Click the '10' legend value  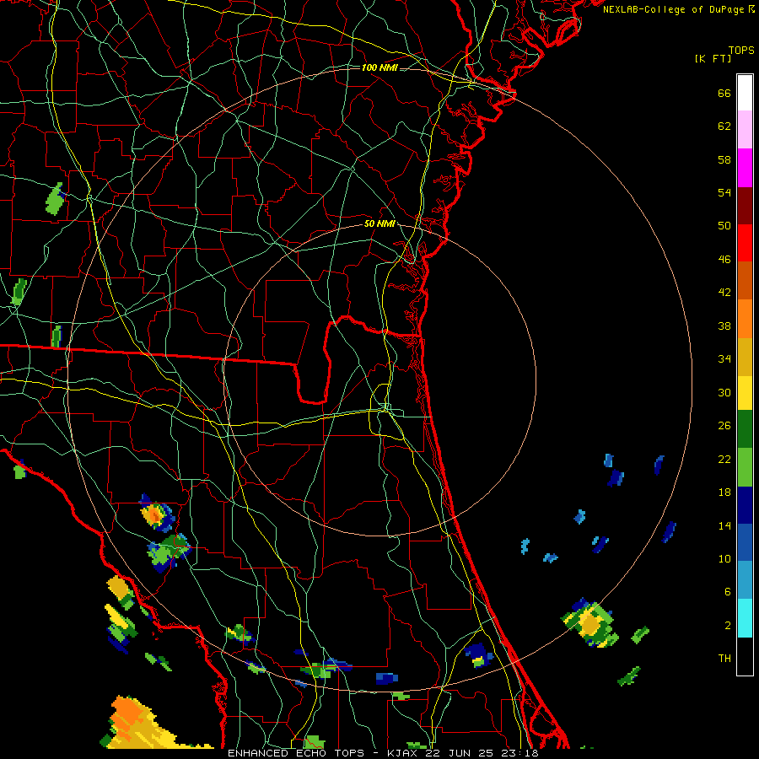[724, 559]
